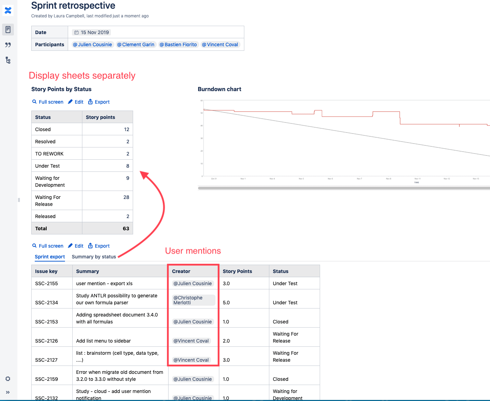Screen dimensions: 490x401
Task: Open the @Clement Garin participant mention
Action: (x=136, y=45)
